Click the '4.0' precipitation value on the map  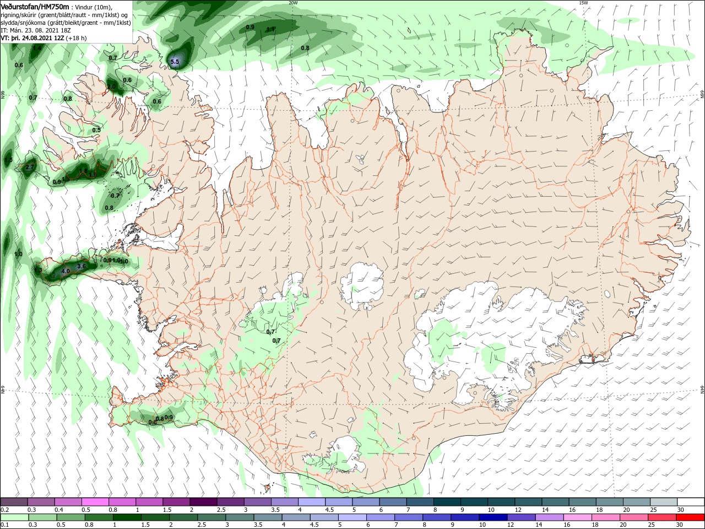pos(66,271)
